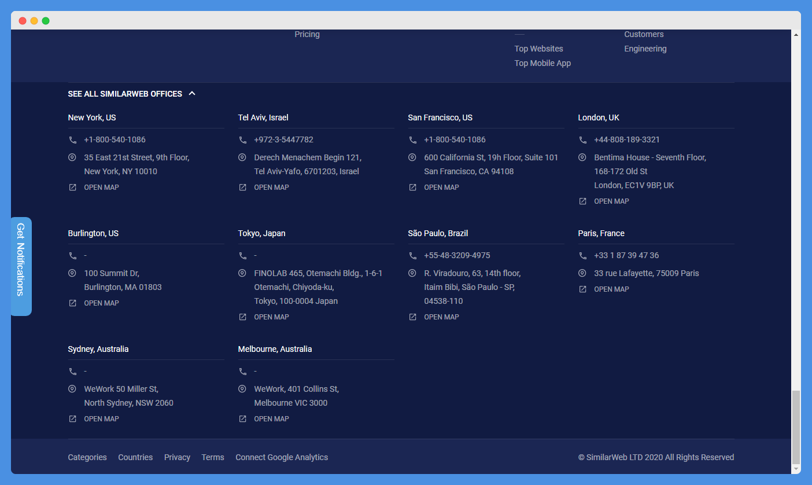Open map for Tokyo office
Image resolution: width=812 pixels, height=485 pixels.
tap(271, 317)
